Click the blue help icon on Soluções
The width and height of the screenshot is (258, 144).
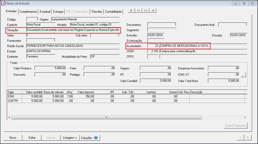point(96,138)
